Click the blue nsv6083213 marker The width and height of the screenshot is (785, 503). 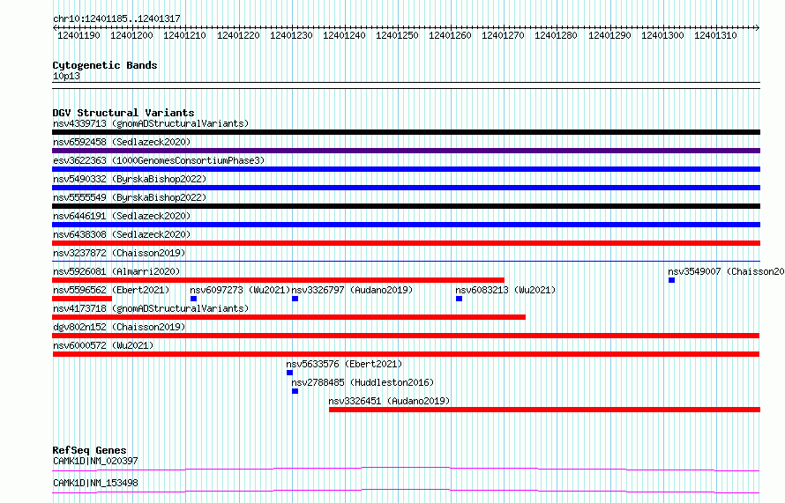click(x=459, y=299)
